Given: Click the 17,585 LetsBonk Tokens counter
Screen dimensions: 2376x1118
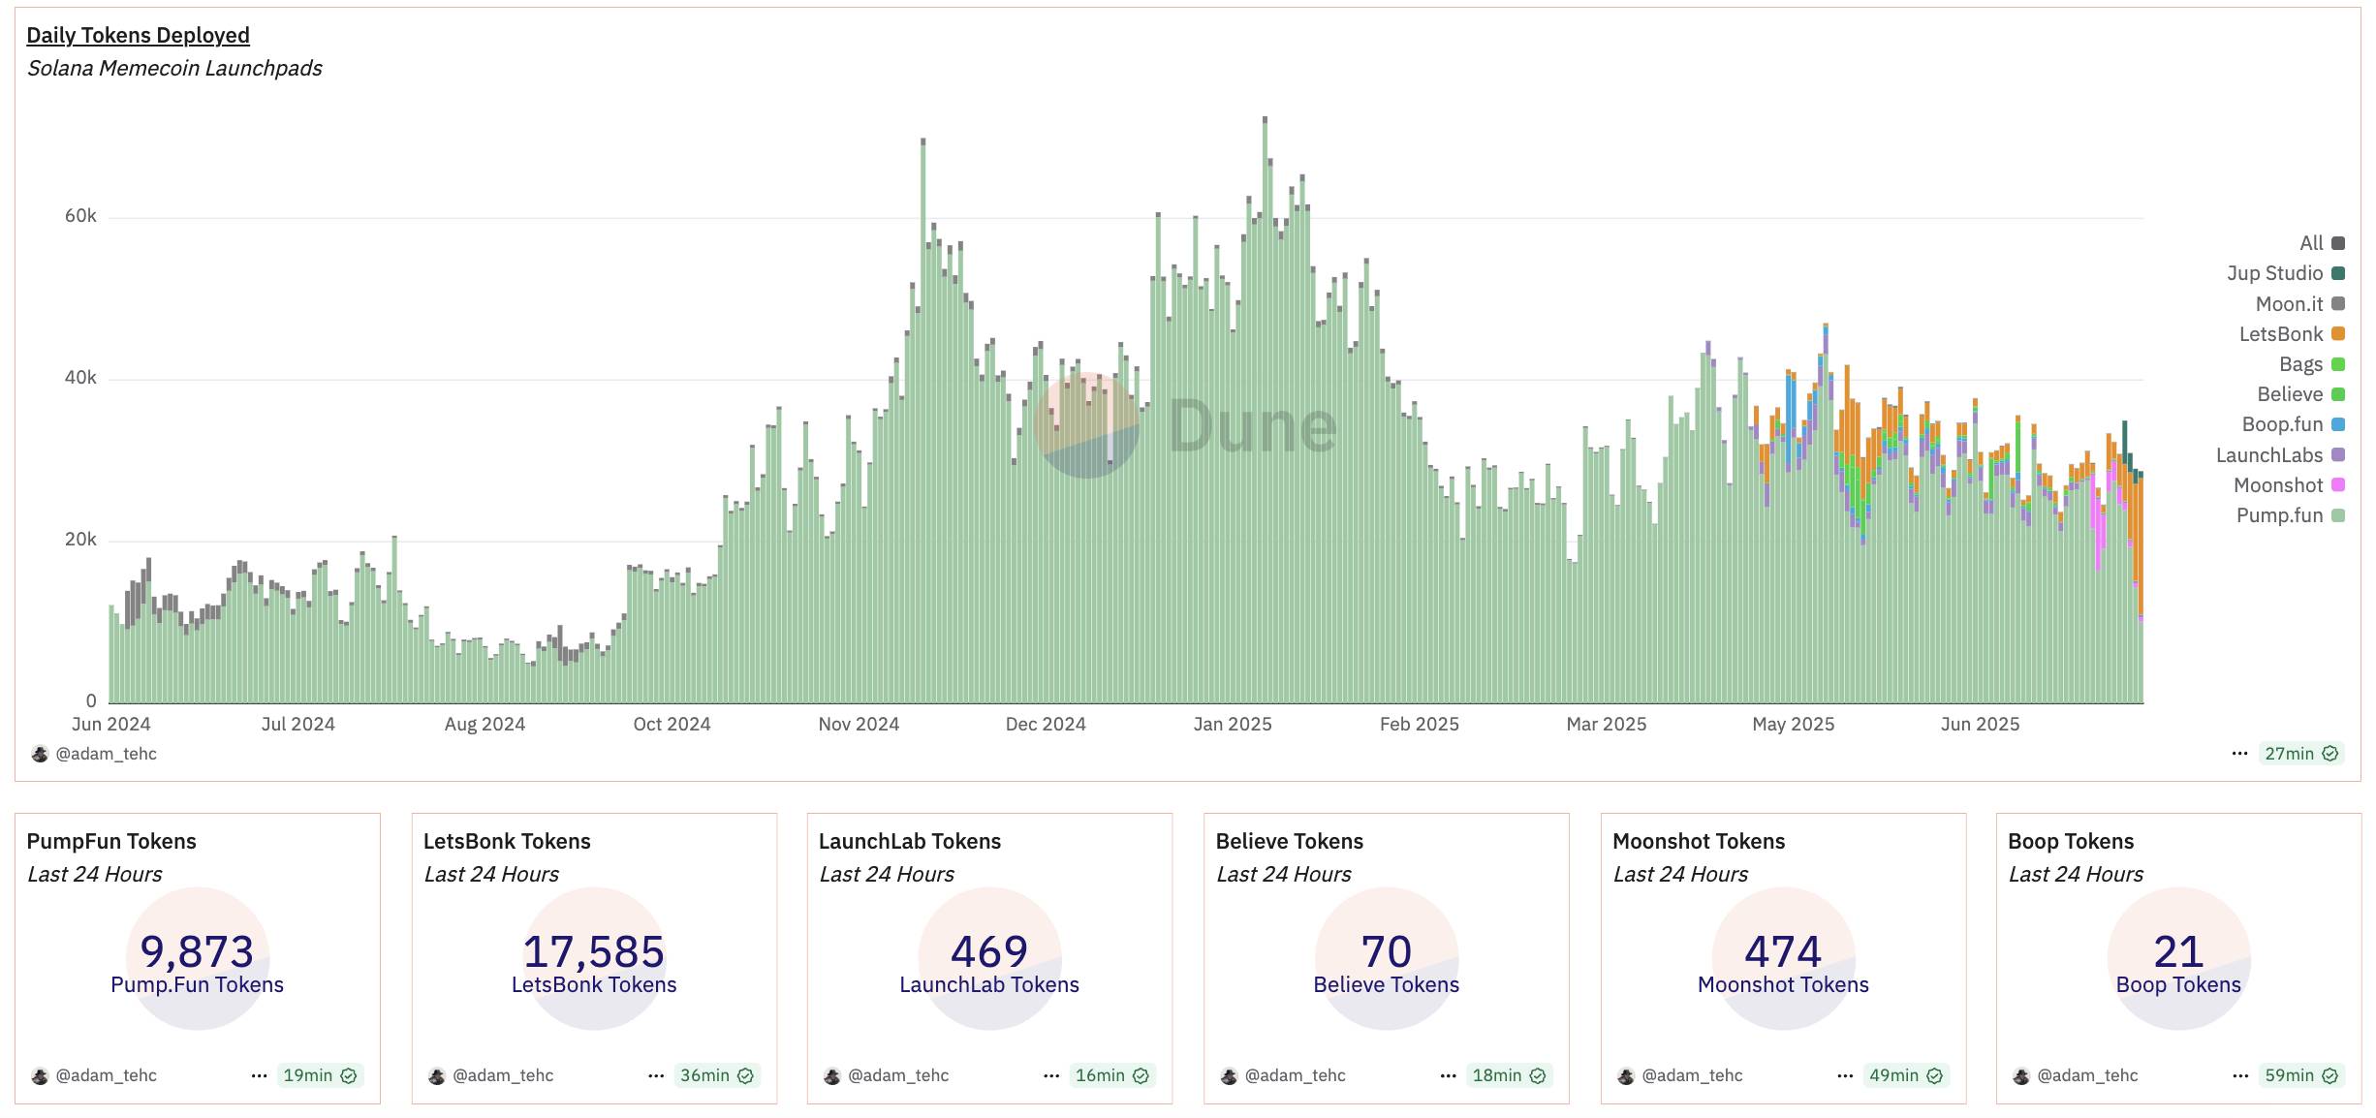Looking at the screenshot, I should click(x=594, y=963).
